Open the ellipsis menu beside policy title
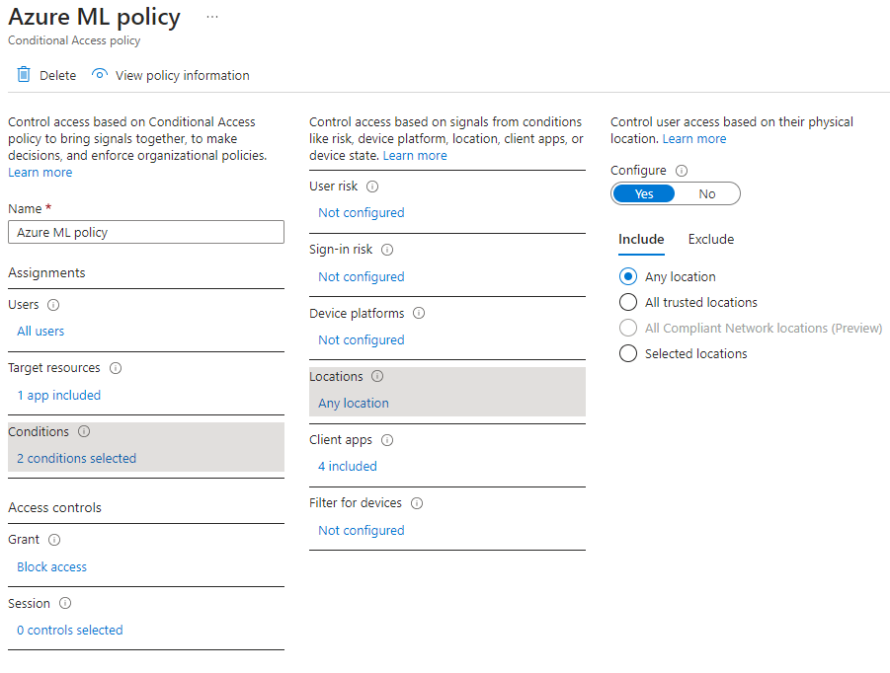This screenshot has height=673, width=890. click(212, 18)
